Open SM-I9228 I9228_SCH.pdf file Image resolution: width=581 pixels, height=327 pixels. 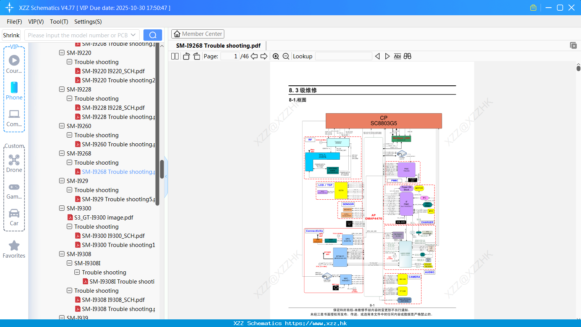[113, 108]
